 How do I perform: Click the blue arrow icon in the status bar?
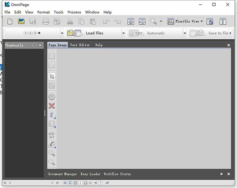(96, 183)
